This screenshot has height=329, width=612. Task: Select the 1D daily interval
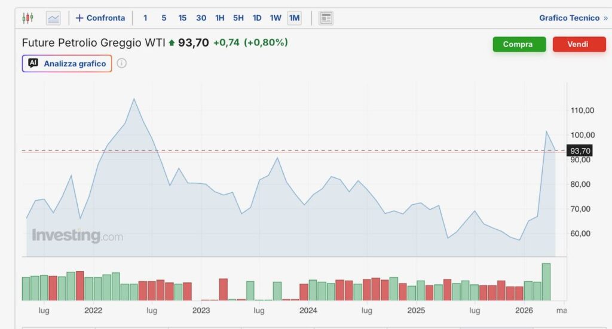click(257, 18)
